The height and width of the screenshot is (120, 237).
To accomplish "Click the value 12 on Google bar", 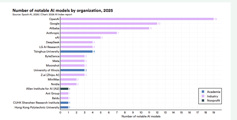I will point(159,23).
